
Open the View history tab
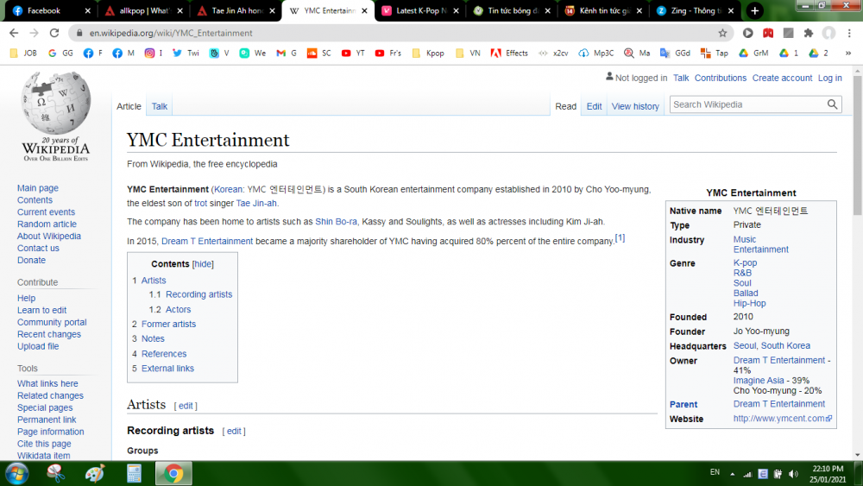[x=635, y=106]
